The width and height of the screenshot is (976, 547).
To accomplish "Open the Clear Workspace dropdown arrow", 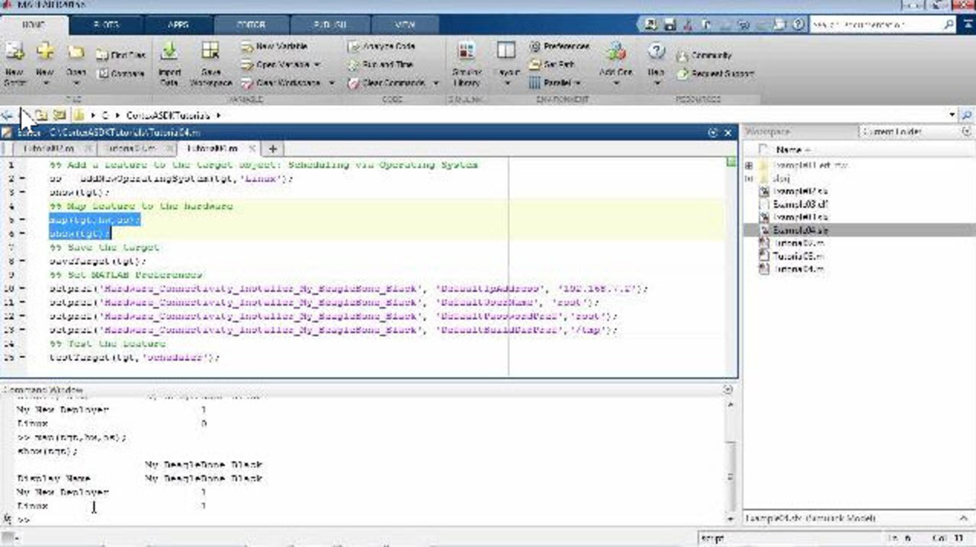I will pyautogui.click(x=332, y=82).
